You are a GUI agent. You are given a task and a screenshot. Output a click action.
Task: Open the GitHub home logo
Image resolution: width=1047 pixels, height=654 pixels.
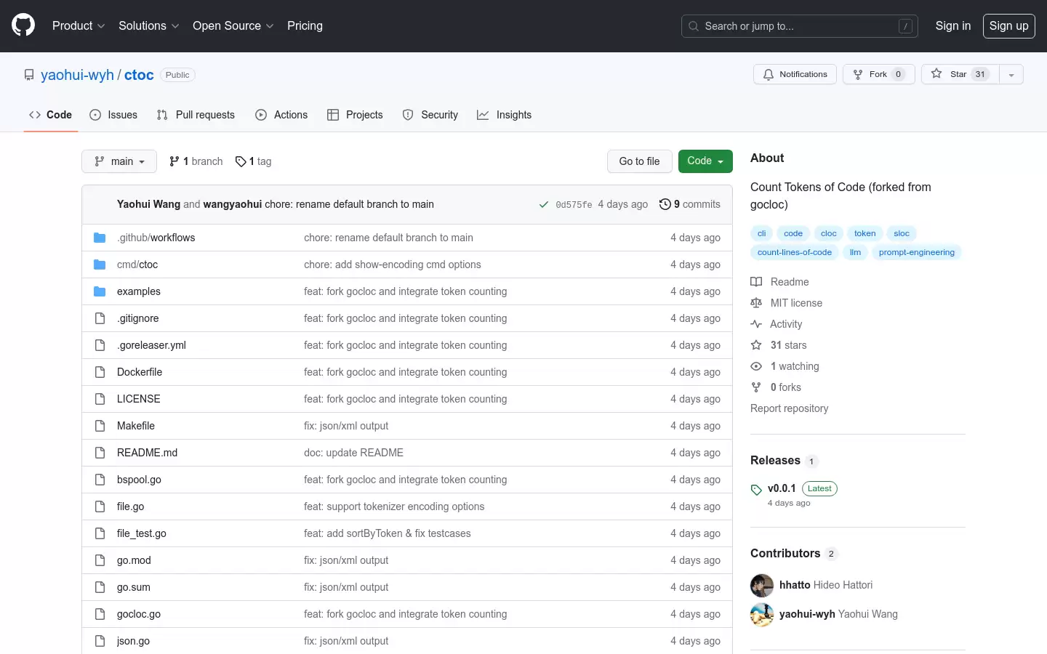tap(23, 25)
